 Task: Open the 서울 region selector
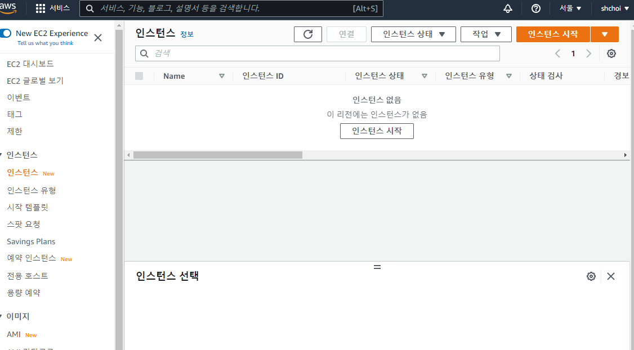pos(570,8)
